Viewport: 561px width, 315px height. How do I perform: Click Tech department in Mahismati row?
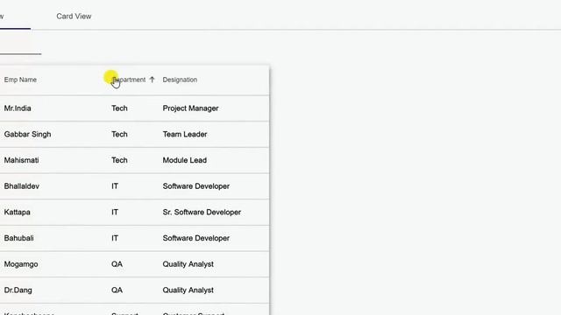click(x=119, y=160)
